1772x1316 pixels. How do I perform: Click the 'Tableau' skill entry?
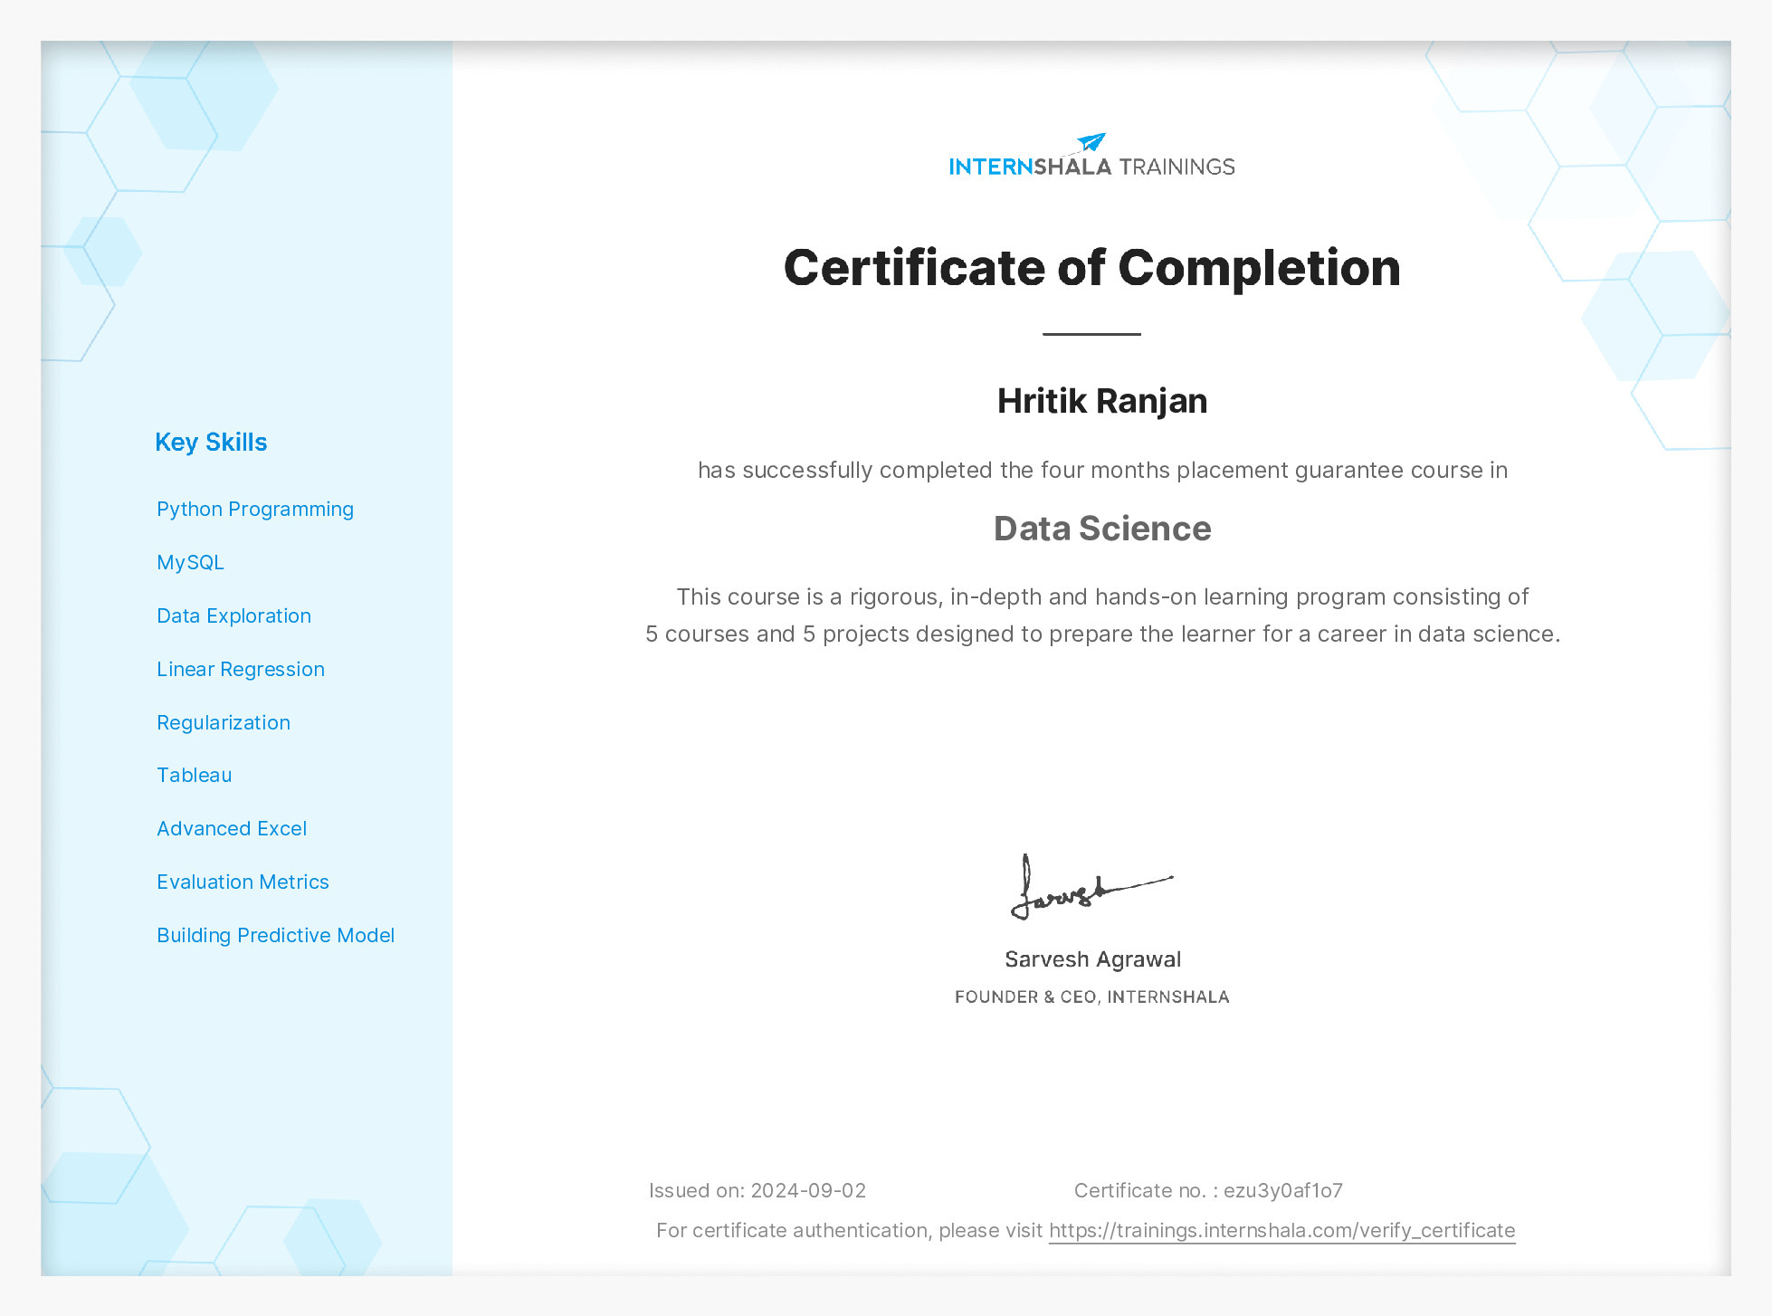(x=195, y=776)
